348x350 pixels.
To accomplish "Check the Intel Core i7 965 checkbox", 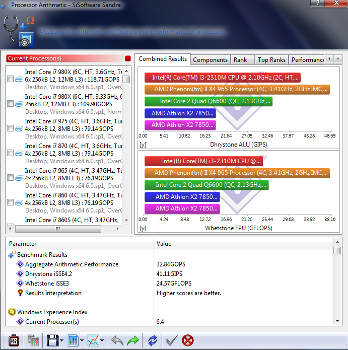I will pos(10,178).
